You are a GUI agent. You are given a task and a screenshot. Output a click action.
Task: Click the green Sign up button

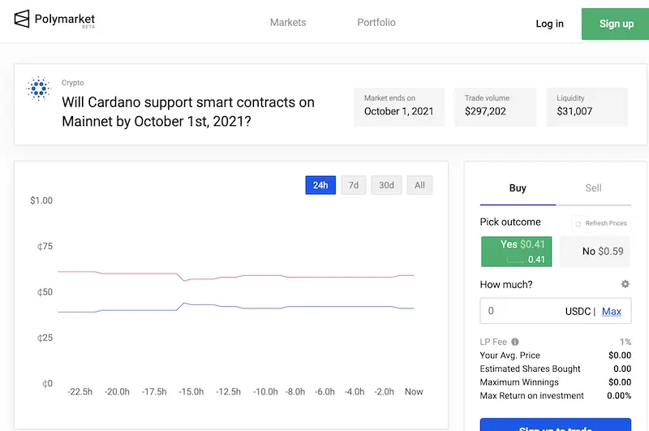616,24
